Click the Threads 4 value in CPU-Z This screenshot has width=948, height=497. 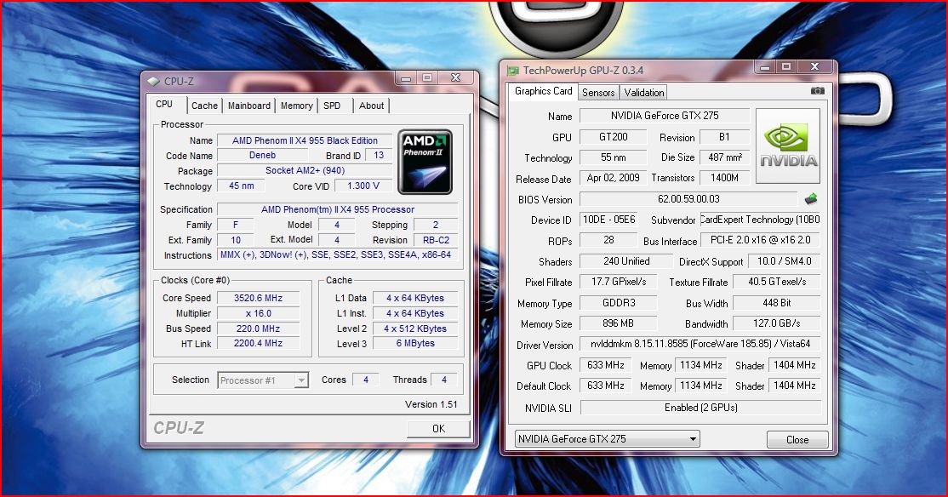(444, 380)
